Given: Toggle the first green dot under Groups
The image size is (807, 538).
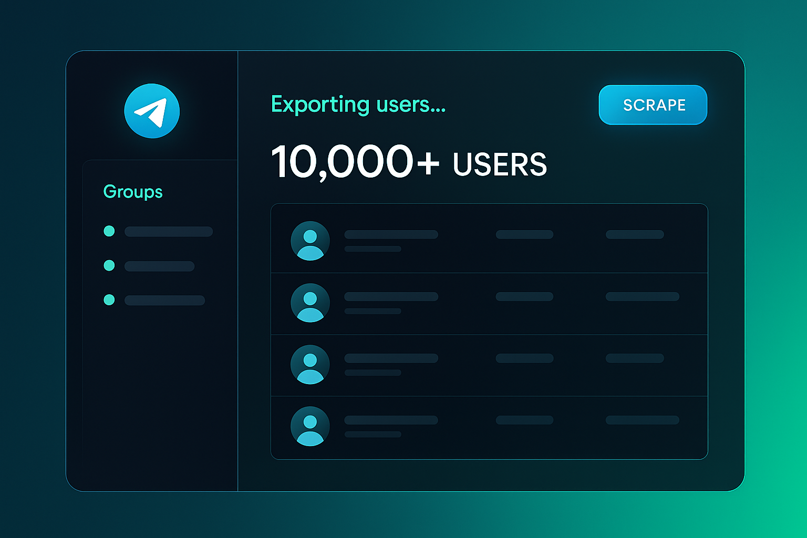Looking at the screenshot, I should (x=109, y=231).
